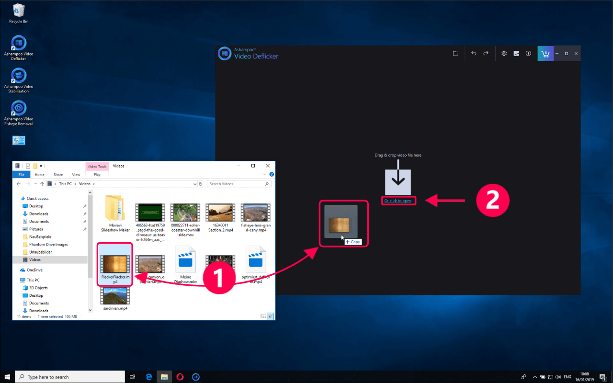Open the Play tab under Video Tools
Viewport: 613px width, 383px height.
tap(97, 175)
